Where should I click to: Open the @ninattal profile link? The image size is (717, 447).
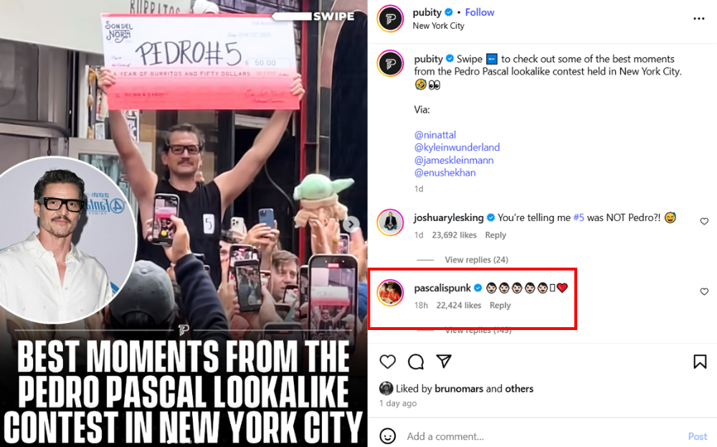coord(435,135)
